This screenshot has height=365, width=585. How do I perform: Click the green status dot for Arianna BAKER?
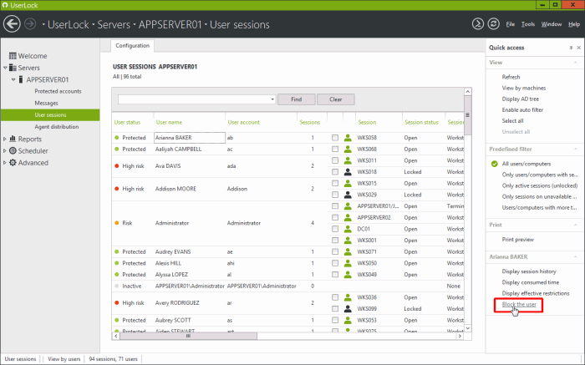click(x=117, y=138)
